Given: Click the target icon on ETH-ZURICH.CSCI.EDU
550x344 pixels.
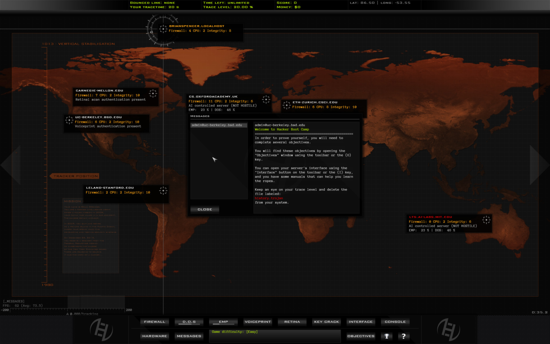Looking at the screenshot, I should point(286,105).
